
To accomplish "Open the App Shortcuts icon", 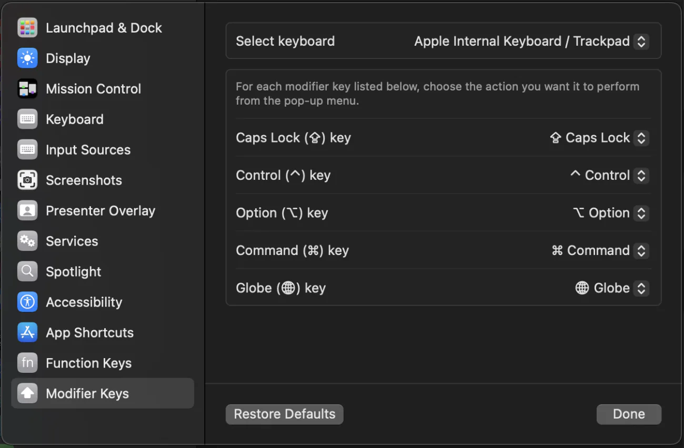I will coord(27,333).
